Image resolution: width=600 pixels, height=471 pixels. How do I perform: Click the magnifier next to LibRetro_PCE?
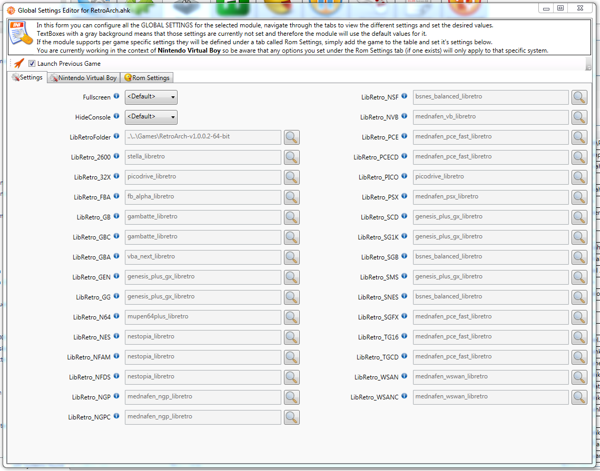(579, 137)
